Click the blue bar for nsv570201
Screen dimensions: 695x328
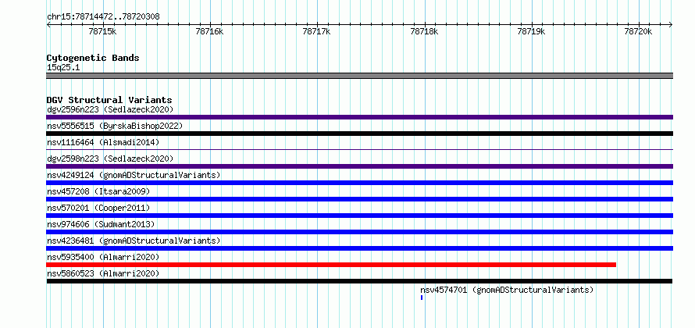(x=359, y=216)
